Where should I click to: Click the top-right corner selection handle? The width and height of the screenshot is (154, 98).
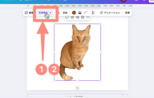101,24
